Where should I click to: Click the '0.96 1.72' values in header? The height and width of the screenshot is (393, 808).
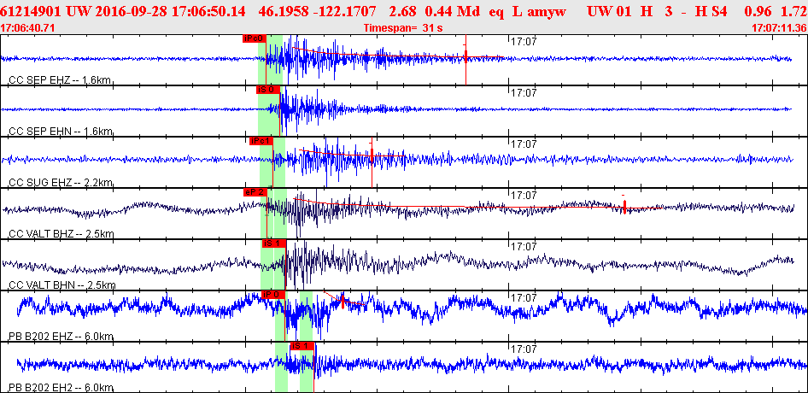coord(775,12)
